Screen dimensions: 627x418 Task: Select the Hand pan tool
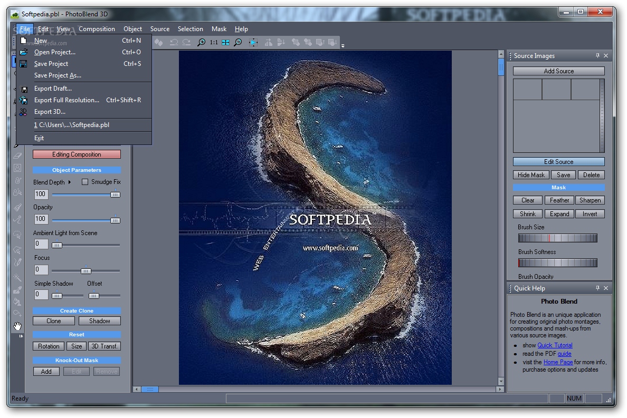click(17, 326)
